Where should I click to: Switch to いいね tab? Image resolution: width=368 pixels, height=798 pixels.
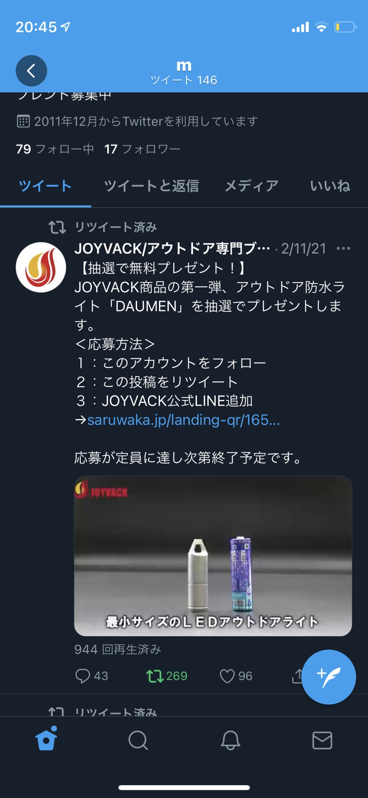coord(330,186)
